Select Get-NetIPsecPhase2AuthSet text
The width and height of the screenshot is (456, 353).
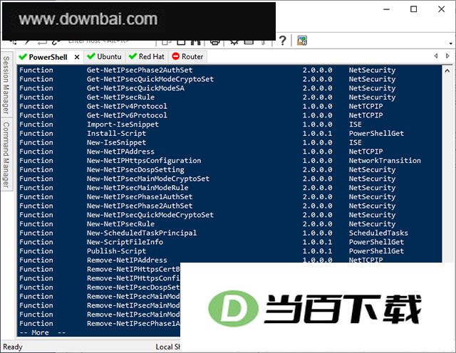tap(140, 70)
